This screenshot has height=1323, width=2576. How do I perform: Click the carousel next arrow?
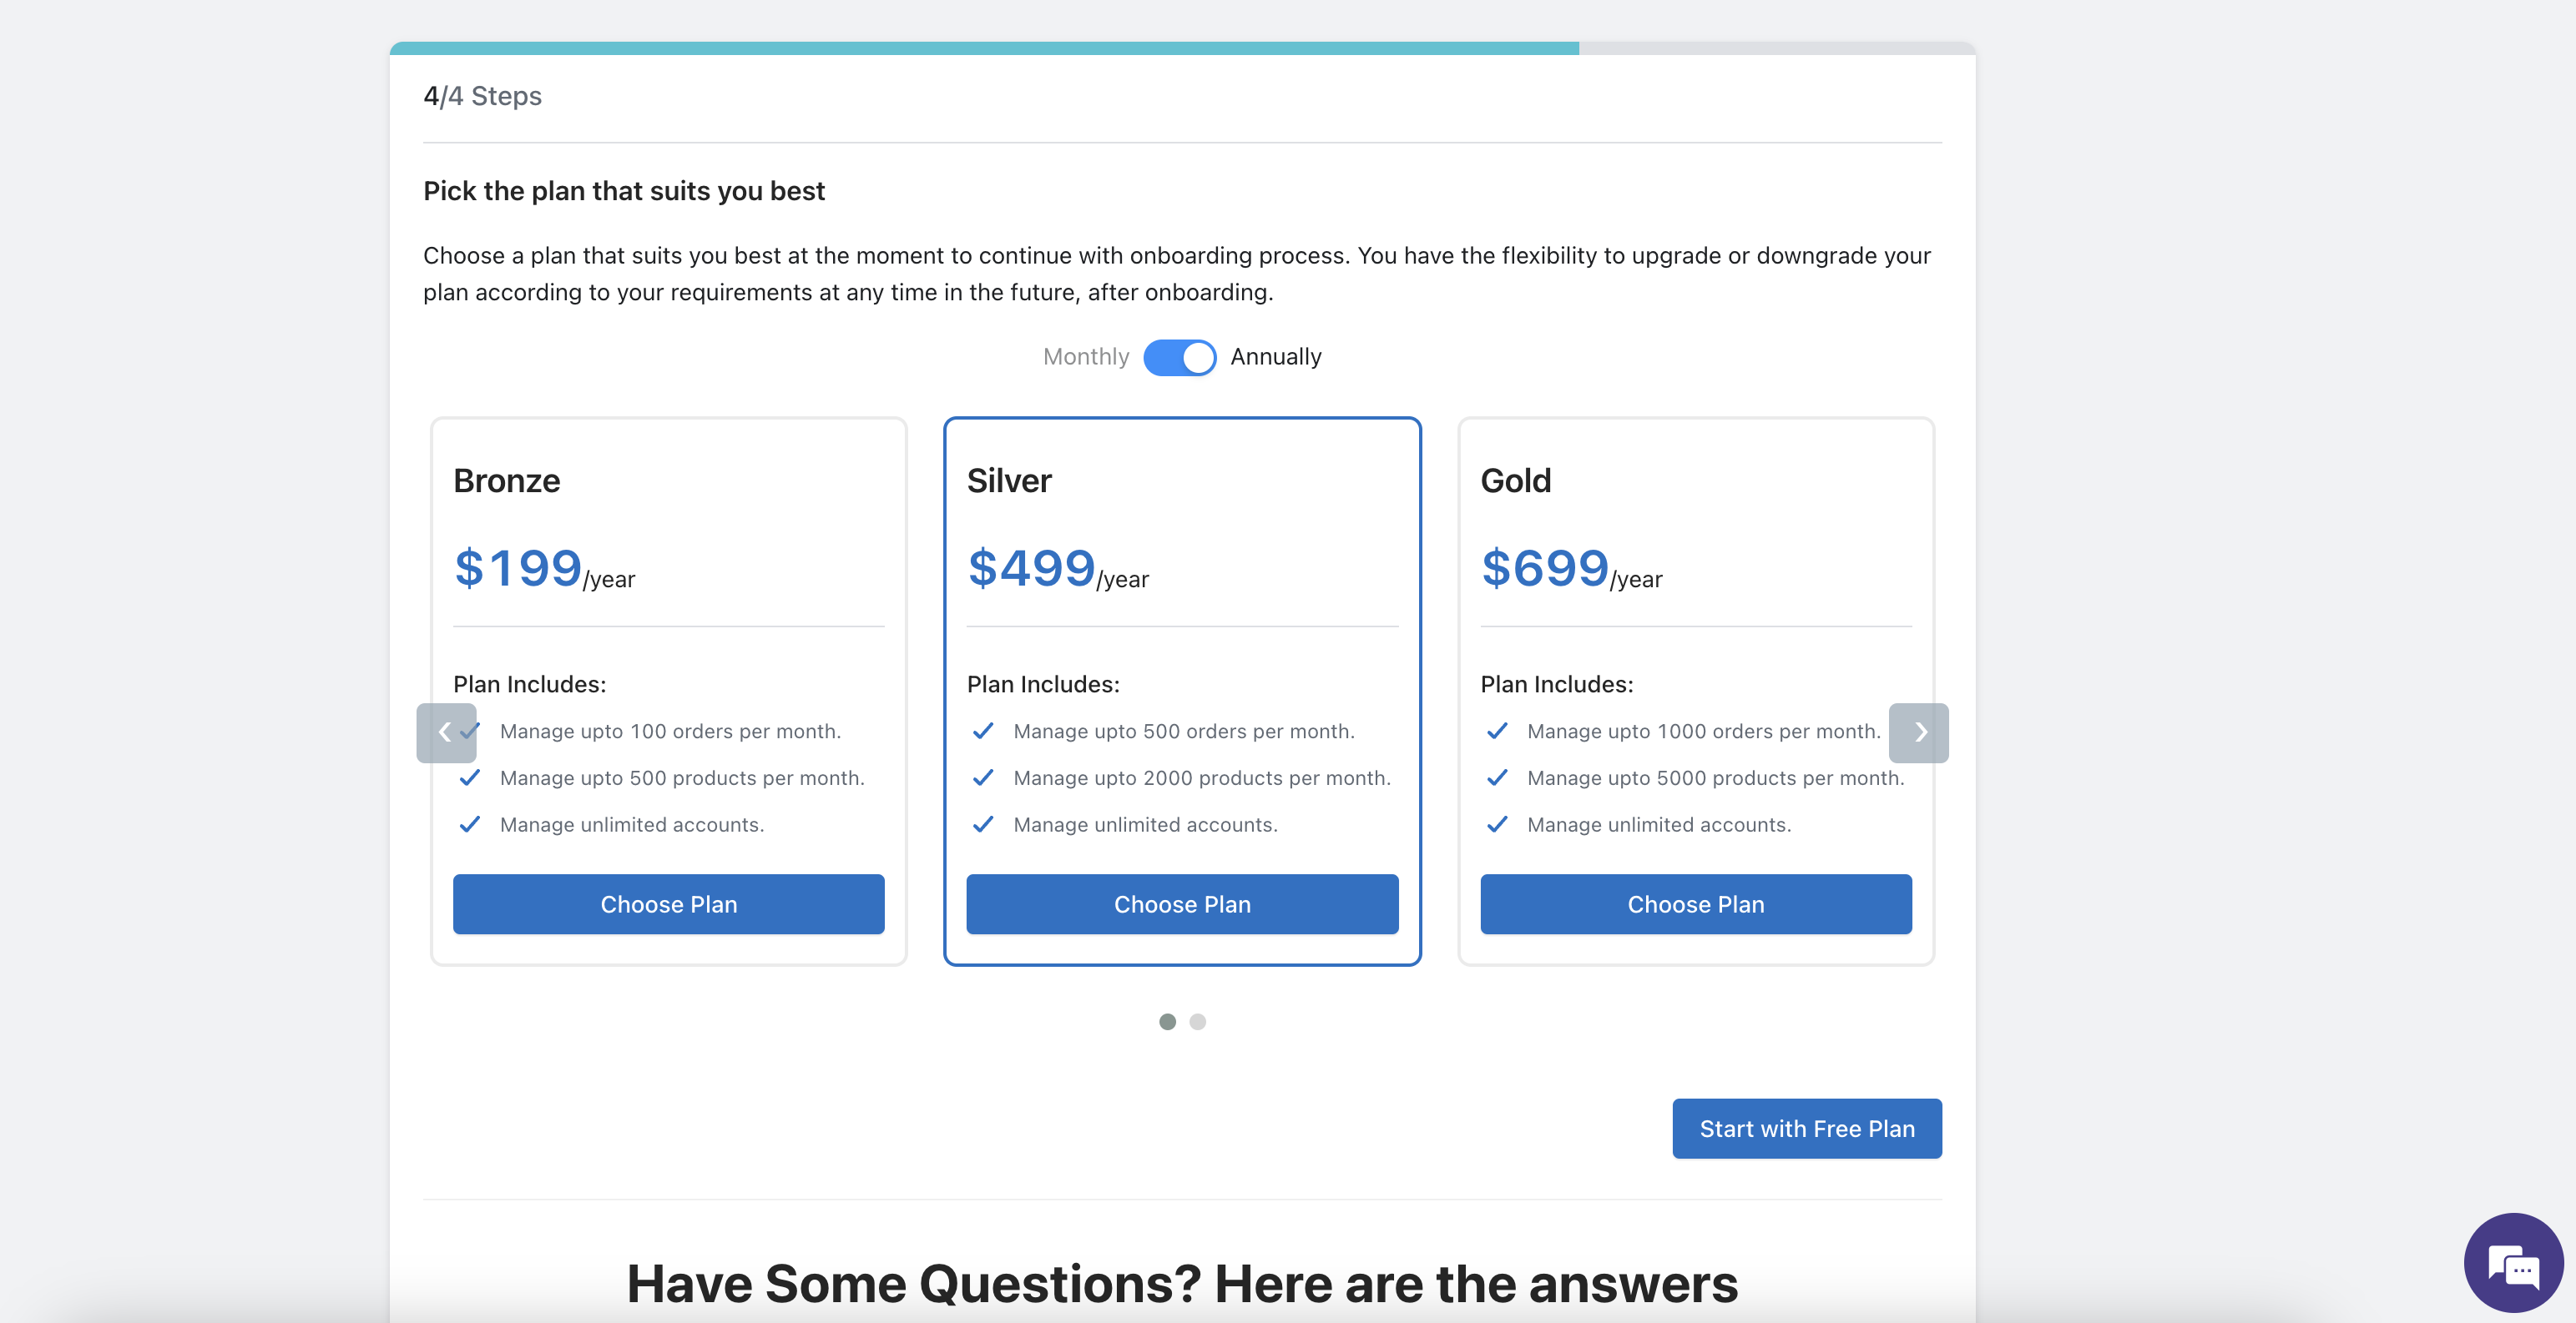click(1918, 732)
